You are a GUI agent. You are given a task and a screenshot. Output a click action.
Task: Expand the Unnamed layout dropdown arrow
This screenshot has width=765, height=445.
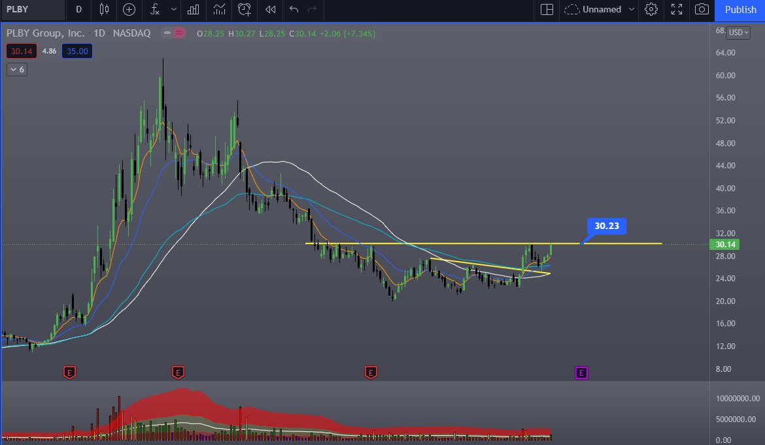(632, 10)
